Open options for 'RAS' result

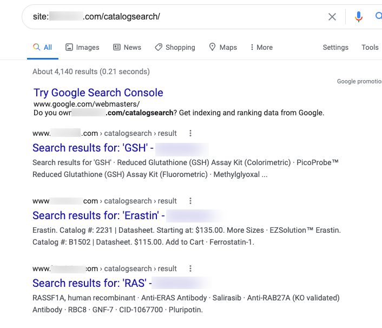[190, 268]
